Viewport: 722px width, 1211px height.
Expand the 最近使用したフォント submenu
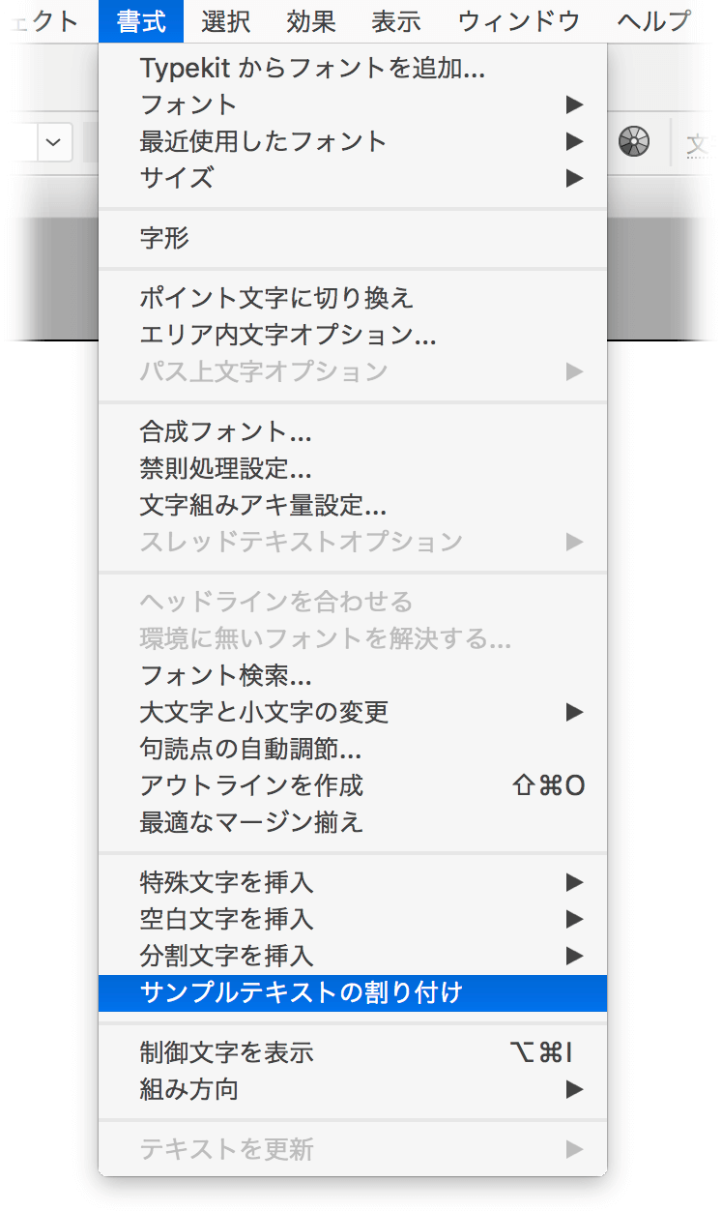point(353,141)
